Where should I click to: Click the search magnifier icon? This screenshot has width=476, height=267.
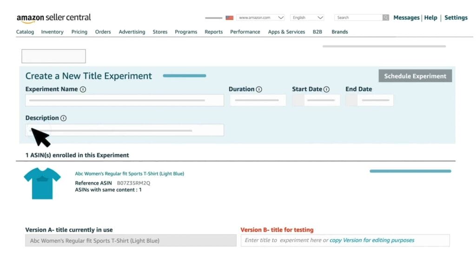[385, 18]
